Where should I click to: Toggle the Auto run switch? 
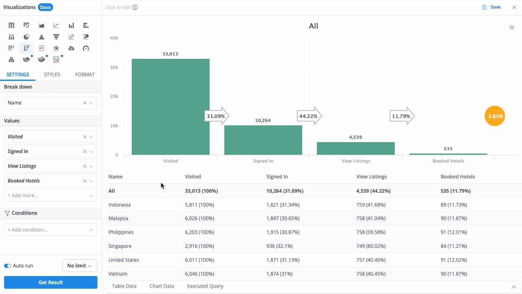pos(7,266)
